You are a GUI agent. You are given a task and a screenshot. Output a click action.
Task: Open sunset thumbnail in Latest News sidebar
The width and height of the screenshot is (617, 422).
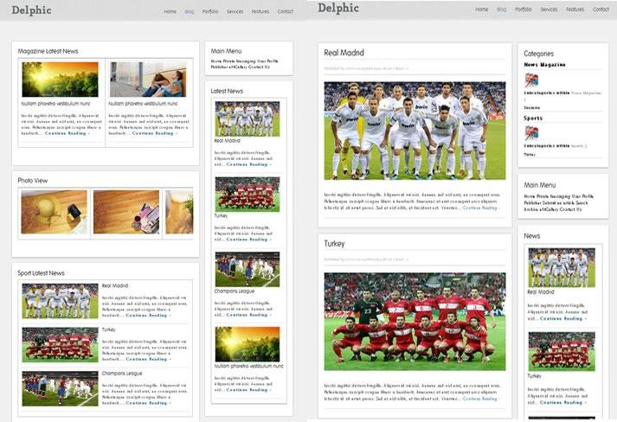point(247,344)
